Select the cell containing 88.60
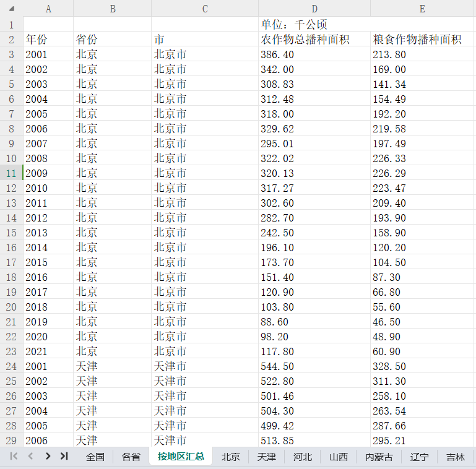 314,322
